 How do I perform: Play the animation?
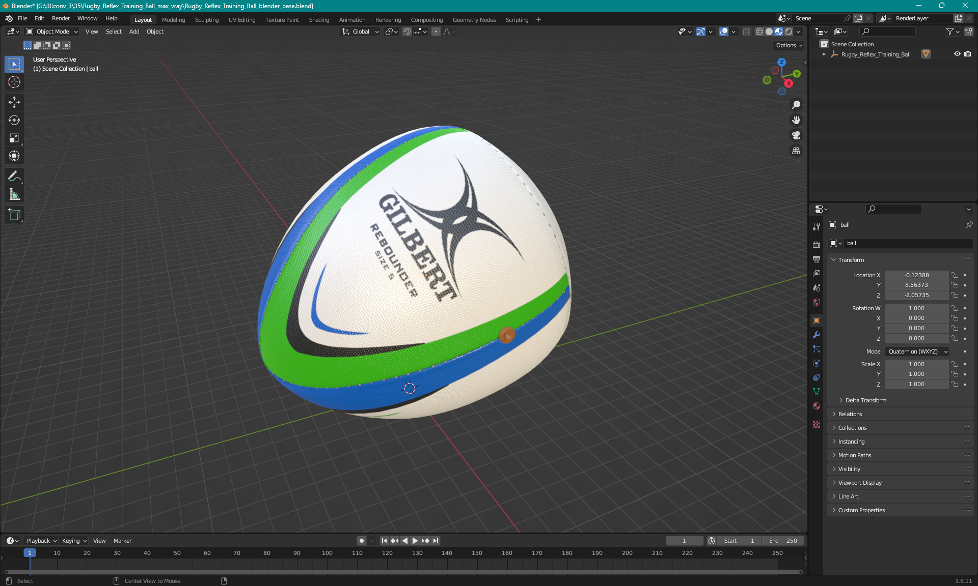[x=415, y=541]
